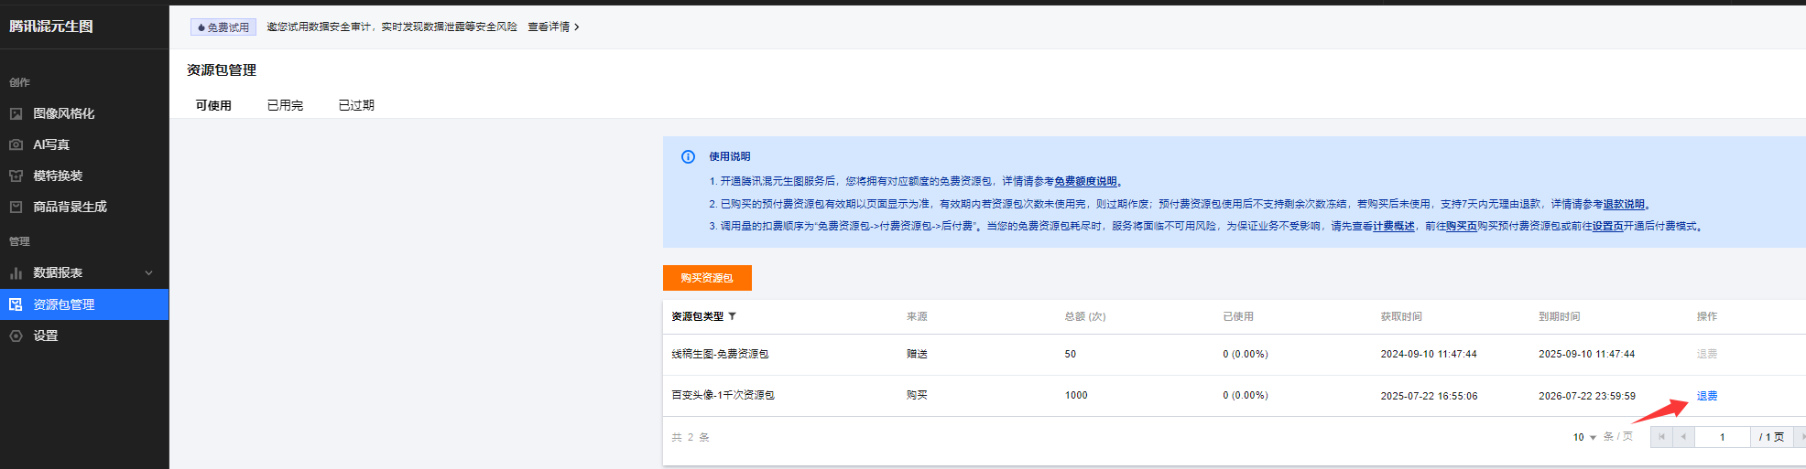Image resolution: width=1806 pixels, height=469 pixels.
Task: Click the 数据报表 bar chart icon
Action: click(16, 273)
